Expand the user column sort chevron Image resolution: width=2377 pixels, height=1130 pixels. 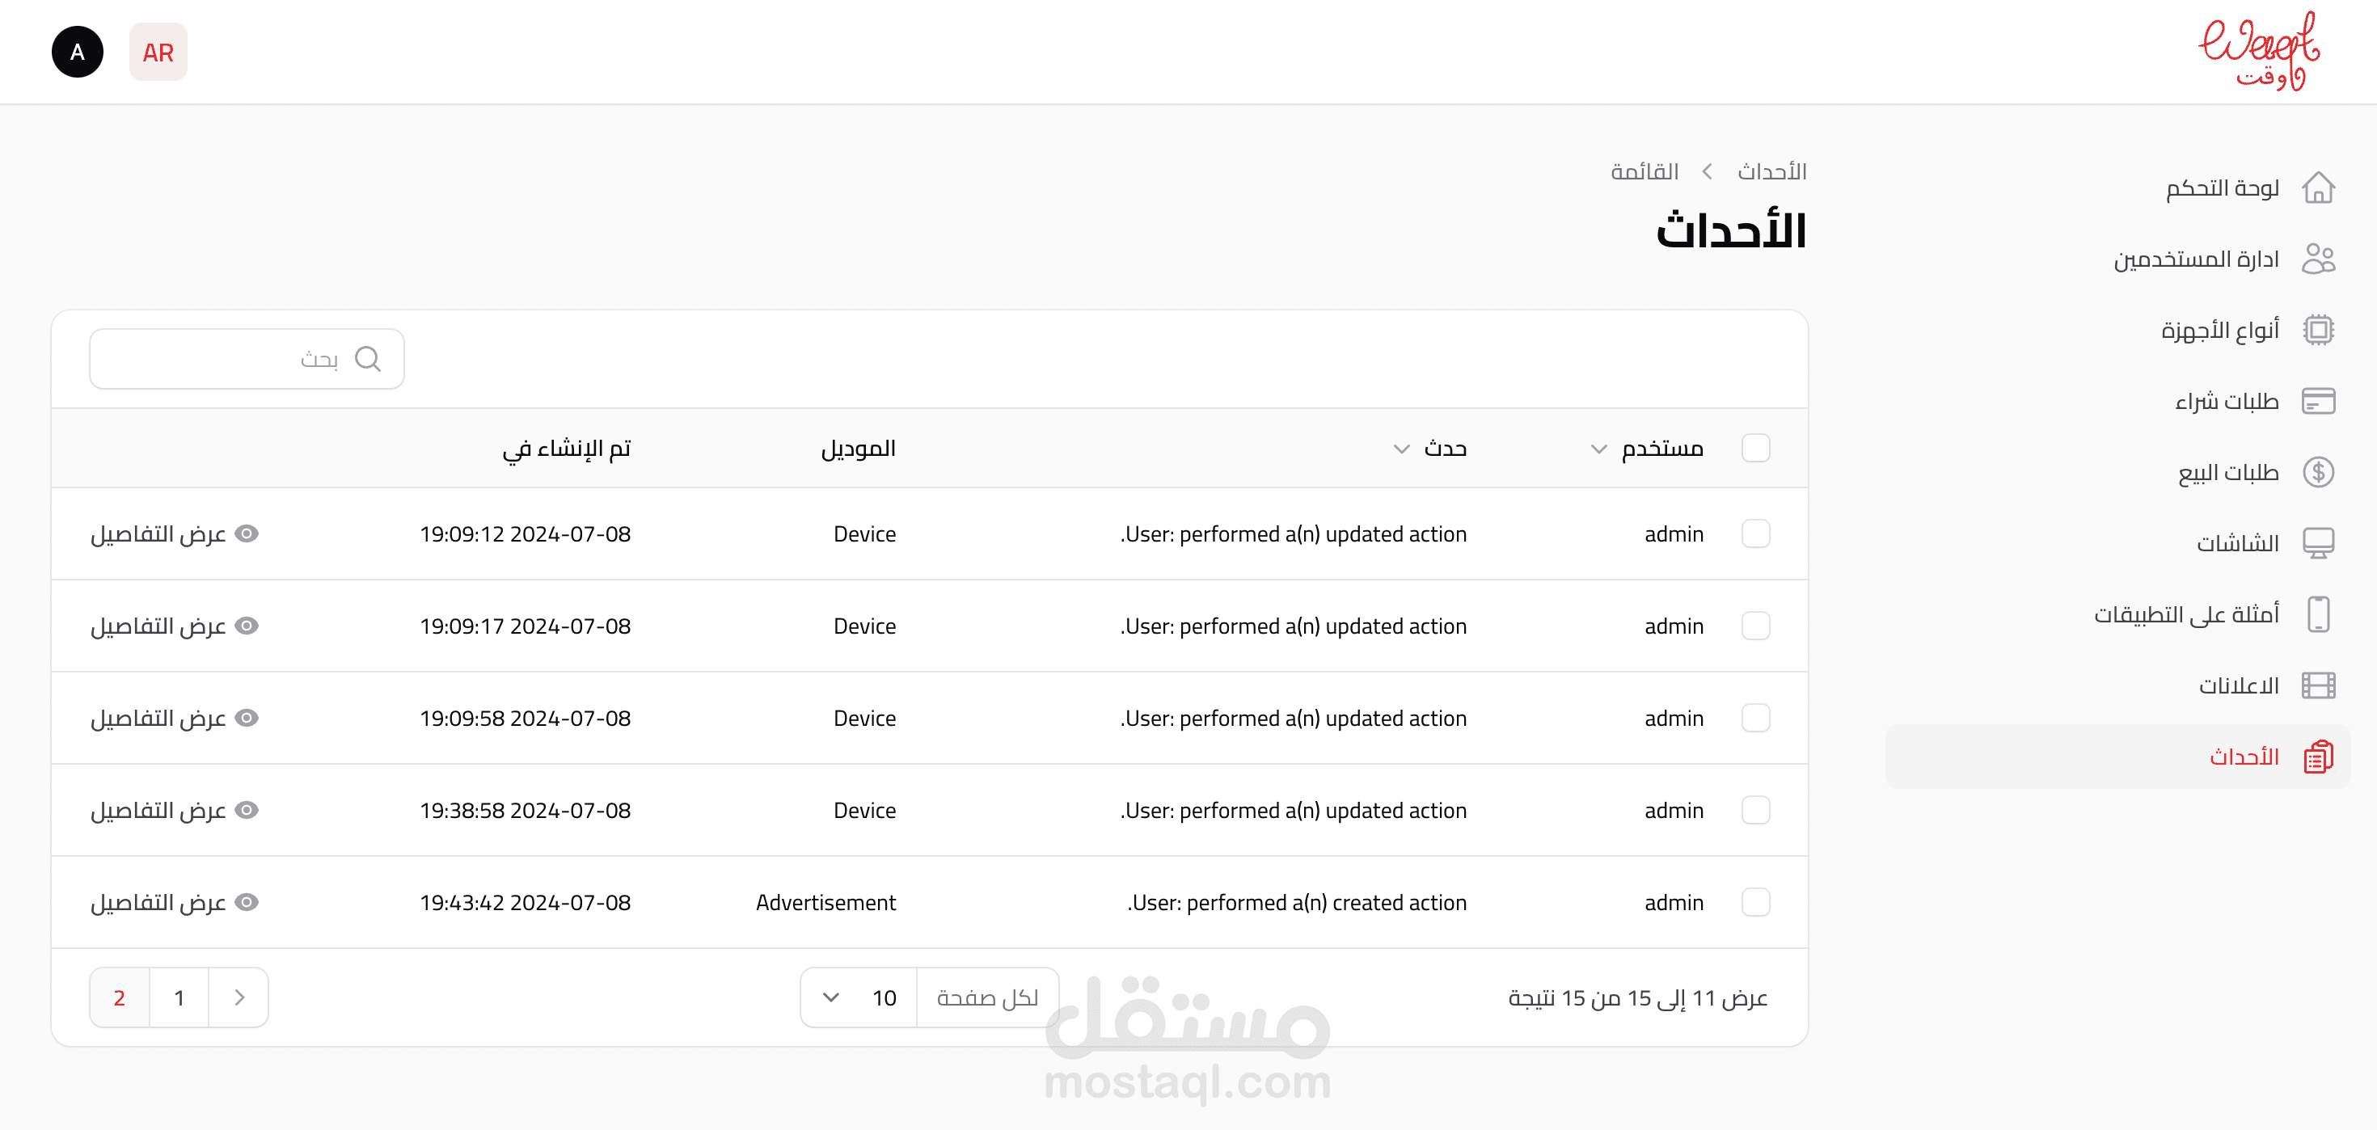pos(1598,449)
